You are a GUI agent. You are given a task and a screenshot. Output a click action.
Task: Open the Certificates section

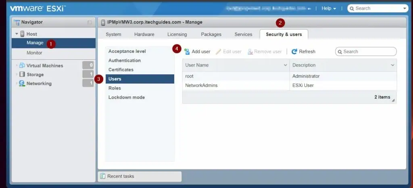pyautogui.click(x=140, y=69)
